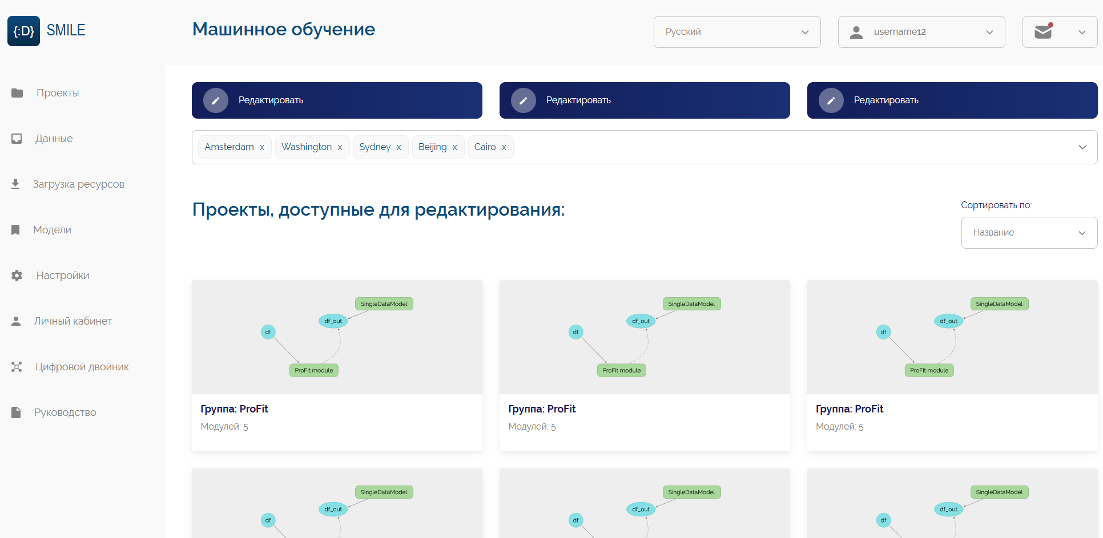1103x538 pixels.
Task: Remove the Amsterdam tag with its x
Action: pyautogui.click(x=262, y=147)
